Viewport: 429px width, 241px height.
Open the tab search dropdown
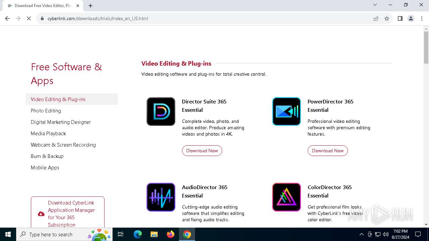tap(375, 5)
